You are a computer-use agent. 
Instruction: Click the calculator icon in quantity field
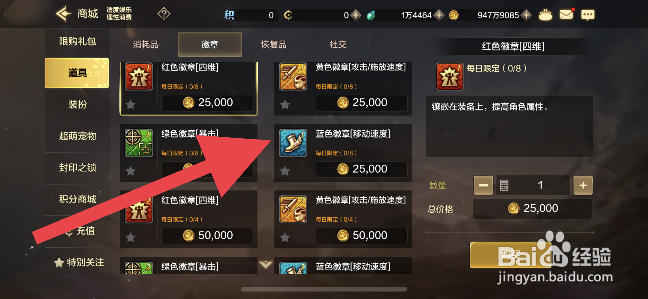click(504, 185)
